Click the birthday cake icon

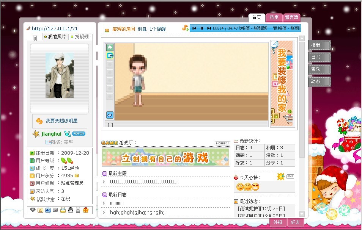pyautogui.click(x=63, y=210)
